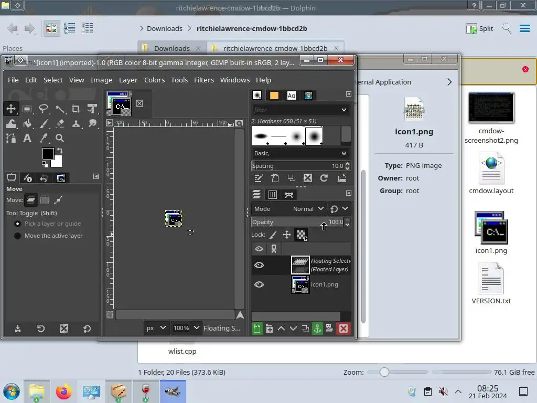537x403 pixels.
Task: Select the Paths tool
Action: (x=11, y=138)
